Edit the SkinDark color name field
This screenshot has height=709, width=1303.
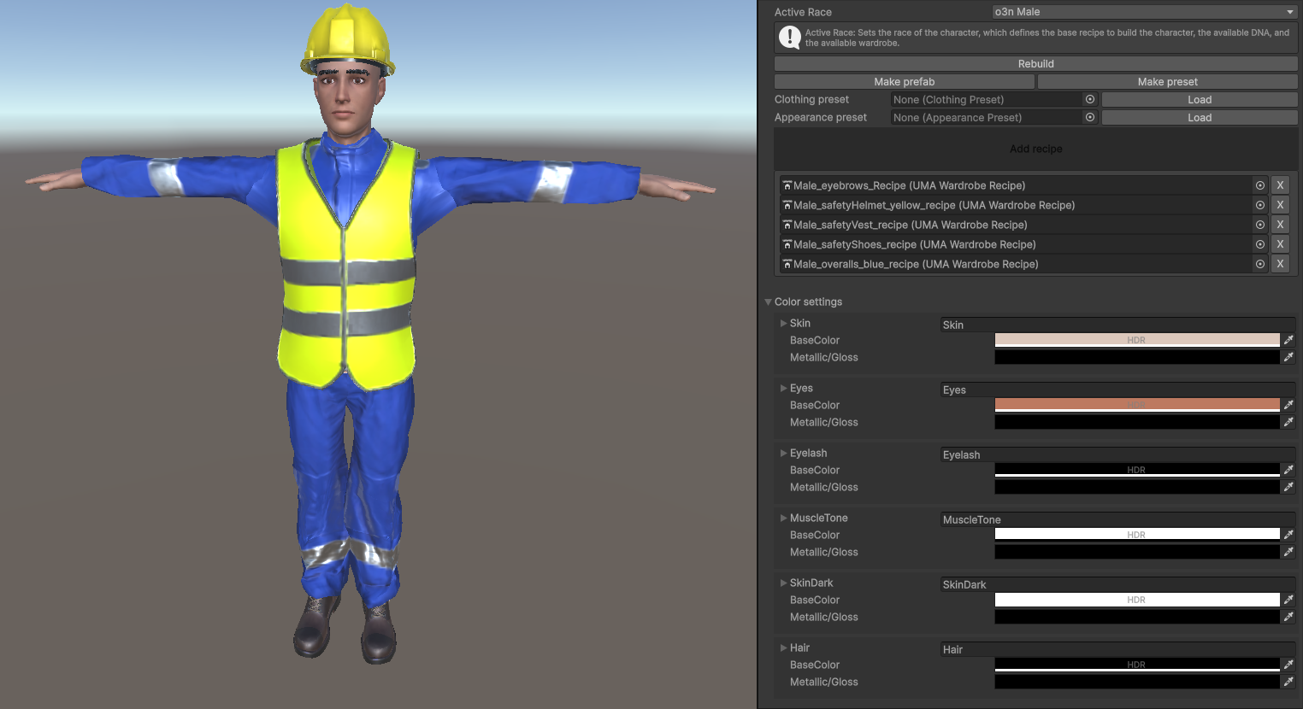pos(1117,584)
